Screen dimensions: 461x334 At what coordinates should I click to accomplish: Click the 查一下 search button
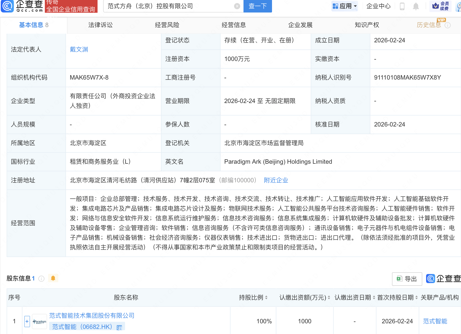tap(257, 6)
